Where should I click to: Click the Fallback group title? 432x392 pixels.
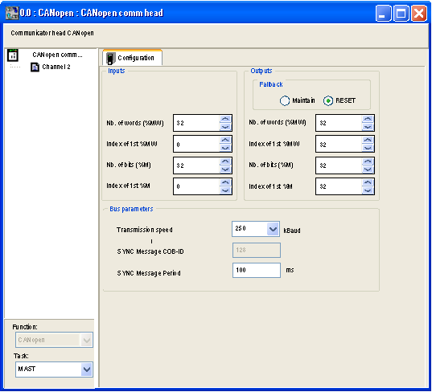tap(271, 84)
